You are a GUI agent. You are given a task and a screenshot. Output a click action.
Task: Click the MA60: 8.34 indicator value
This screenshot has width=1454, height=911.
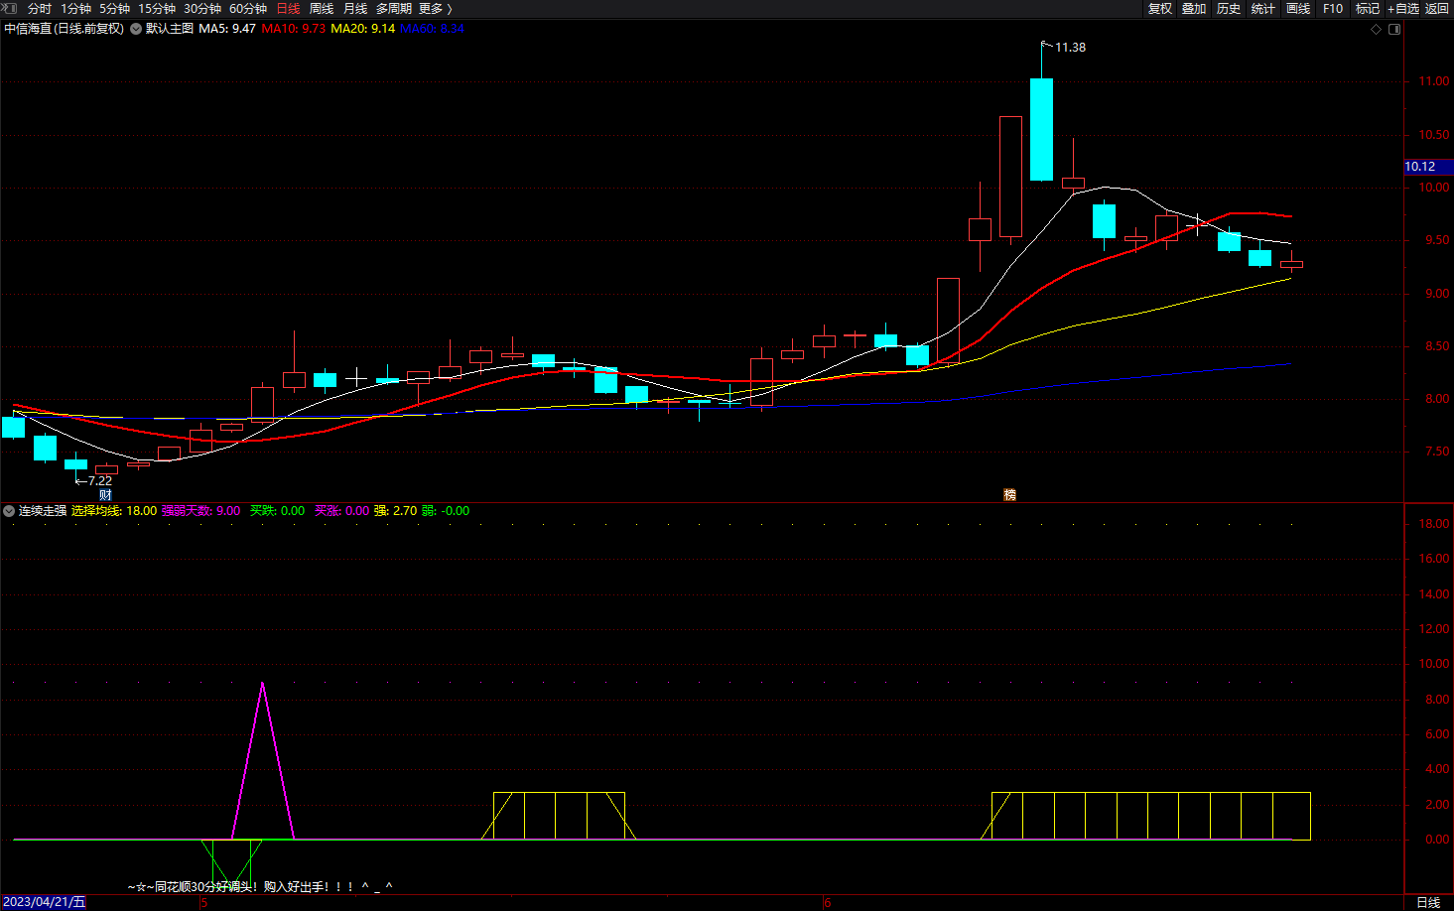(432, 29)
